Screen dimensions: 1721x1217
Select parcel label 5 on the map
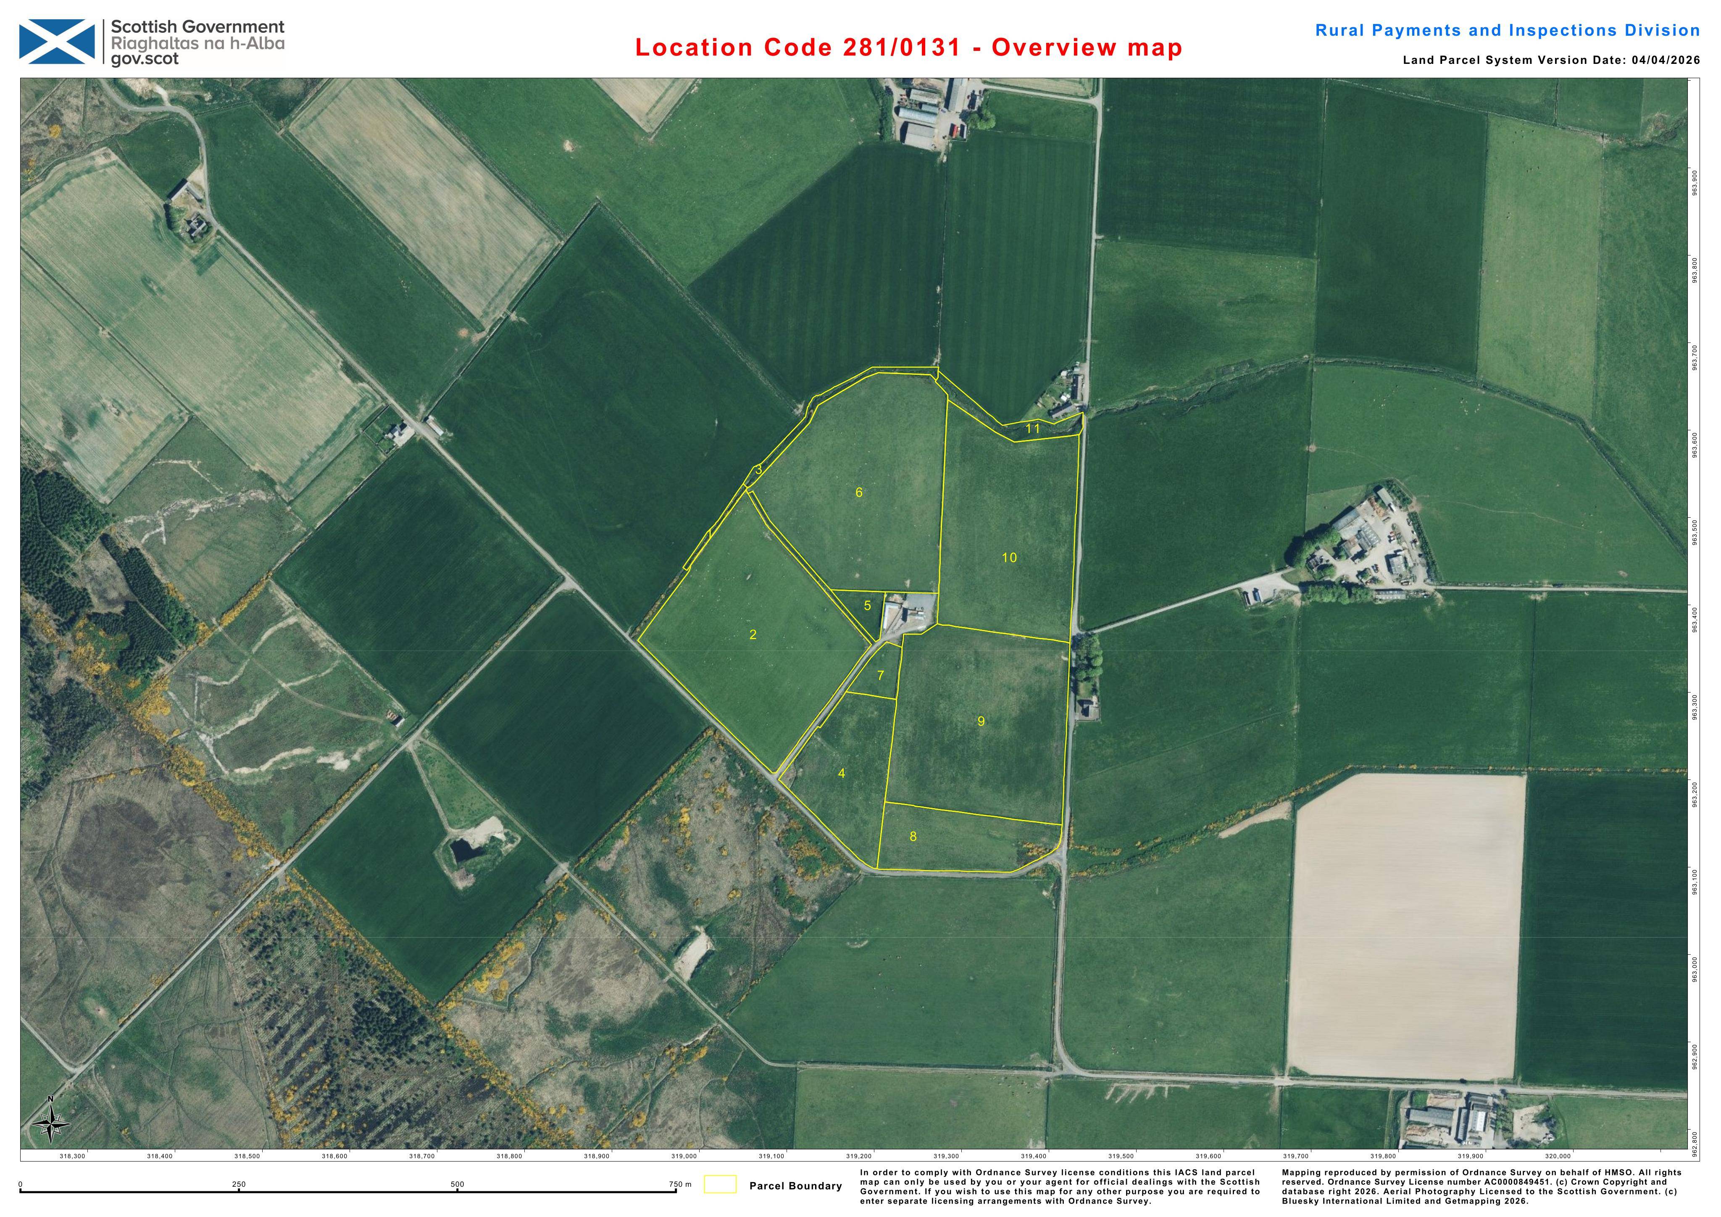[x=867, y=605]
